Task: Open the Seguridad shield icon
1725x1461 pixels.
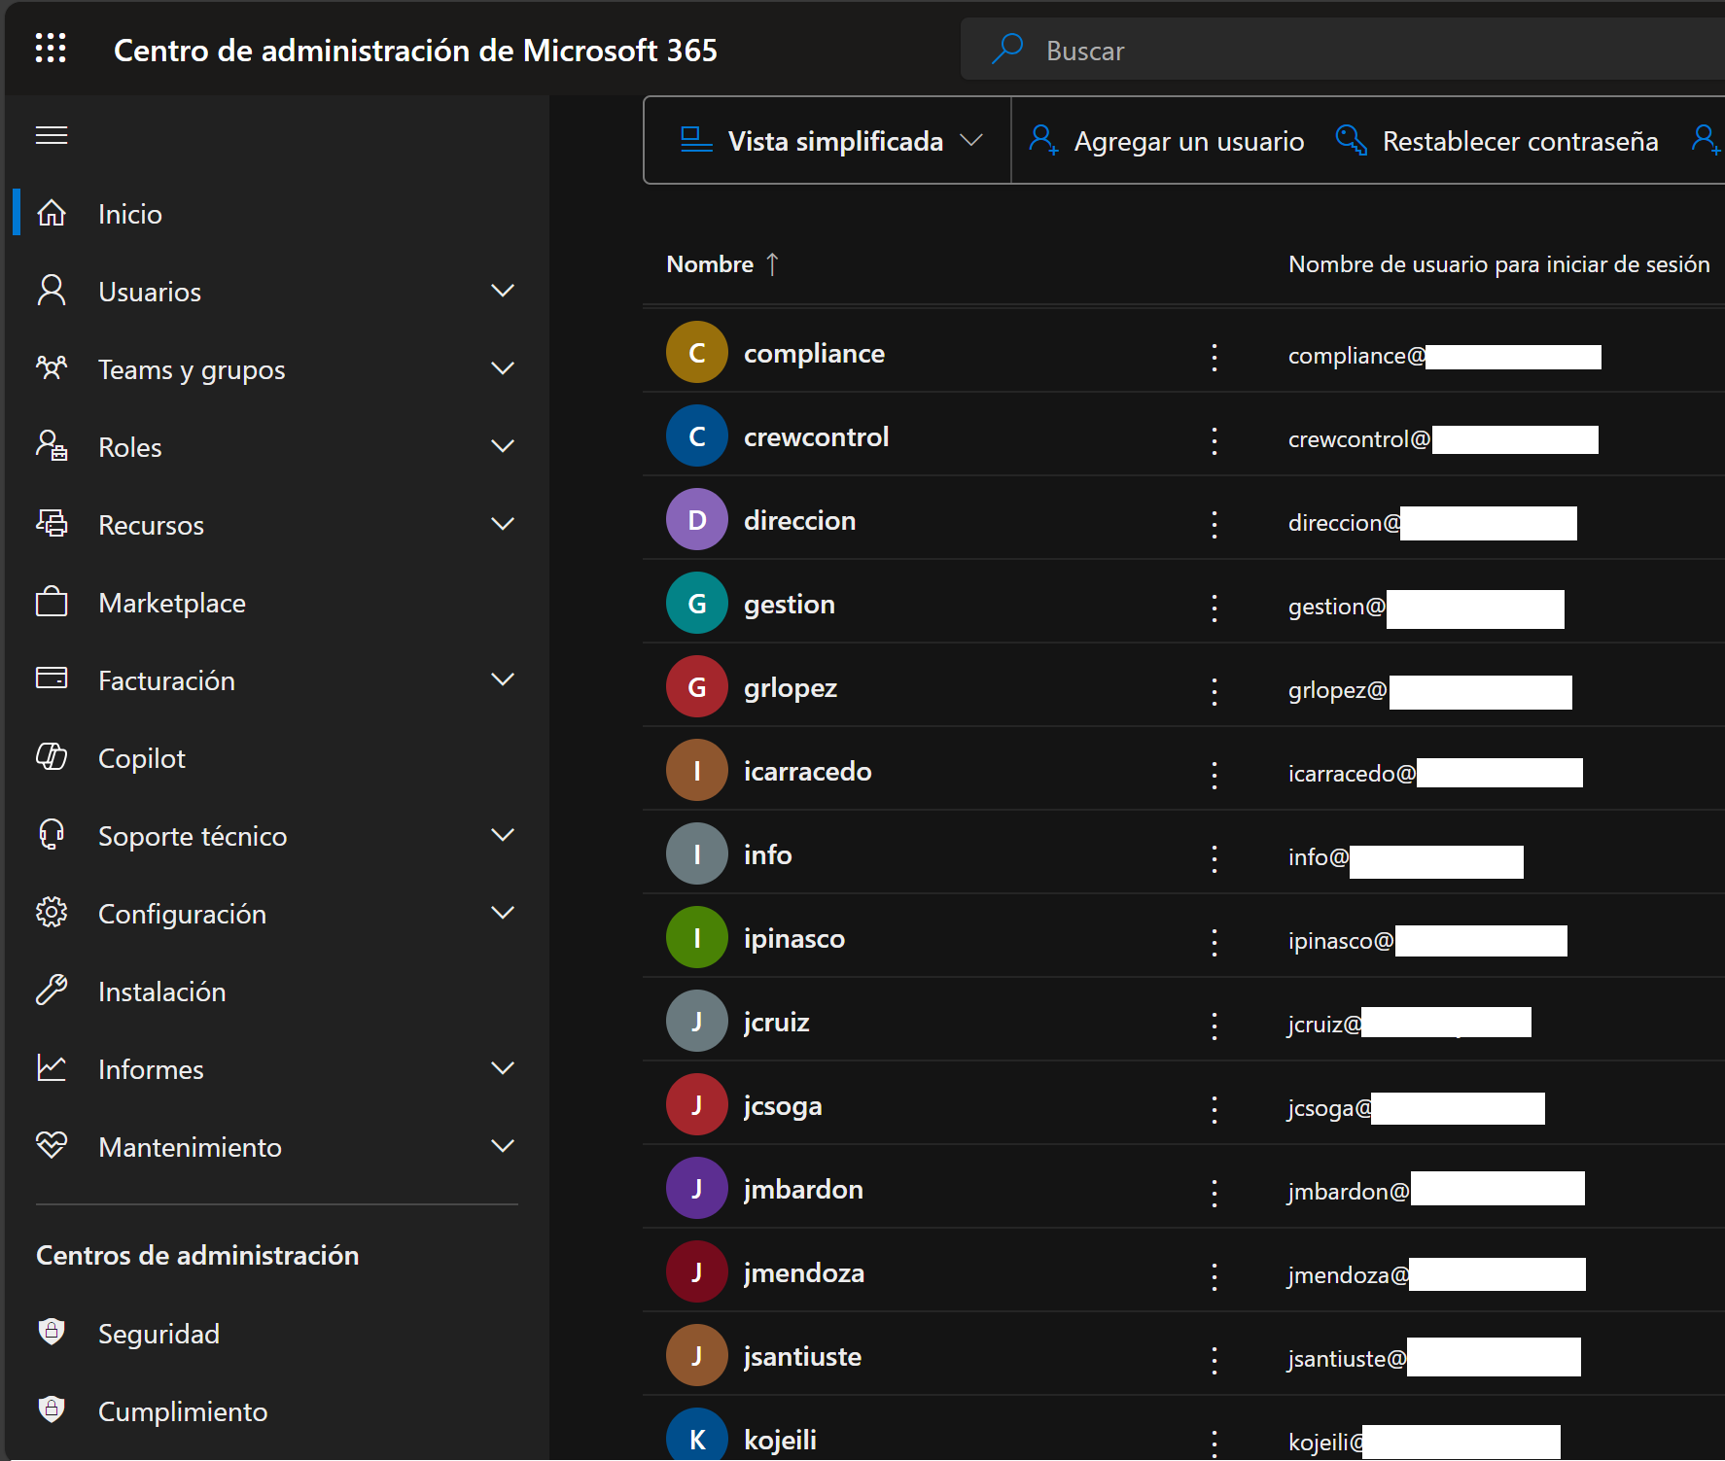Action: pyautogui.click(x=52, y=1332)
